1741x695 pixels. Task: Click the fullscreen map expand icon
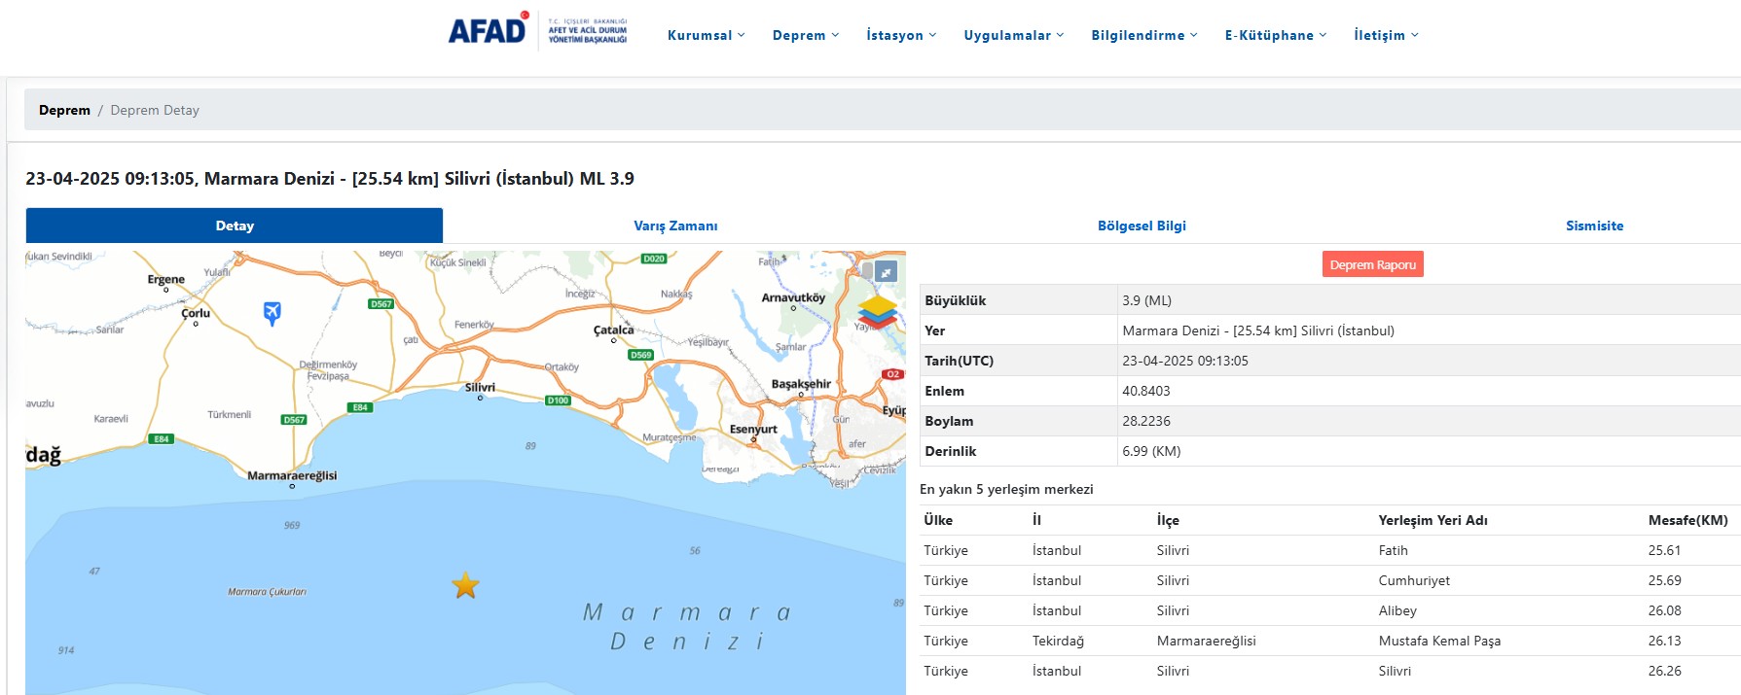coord(886,272)
